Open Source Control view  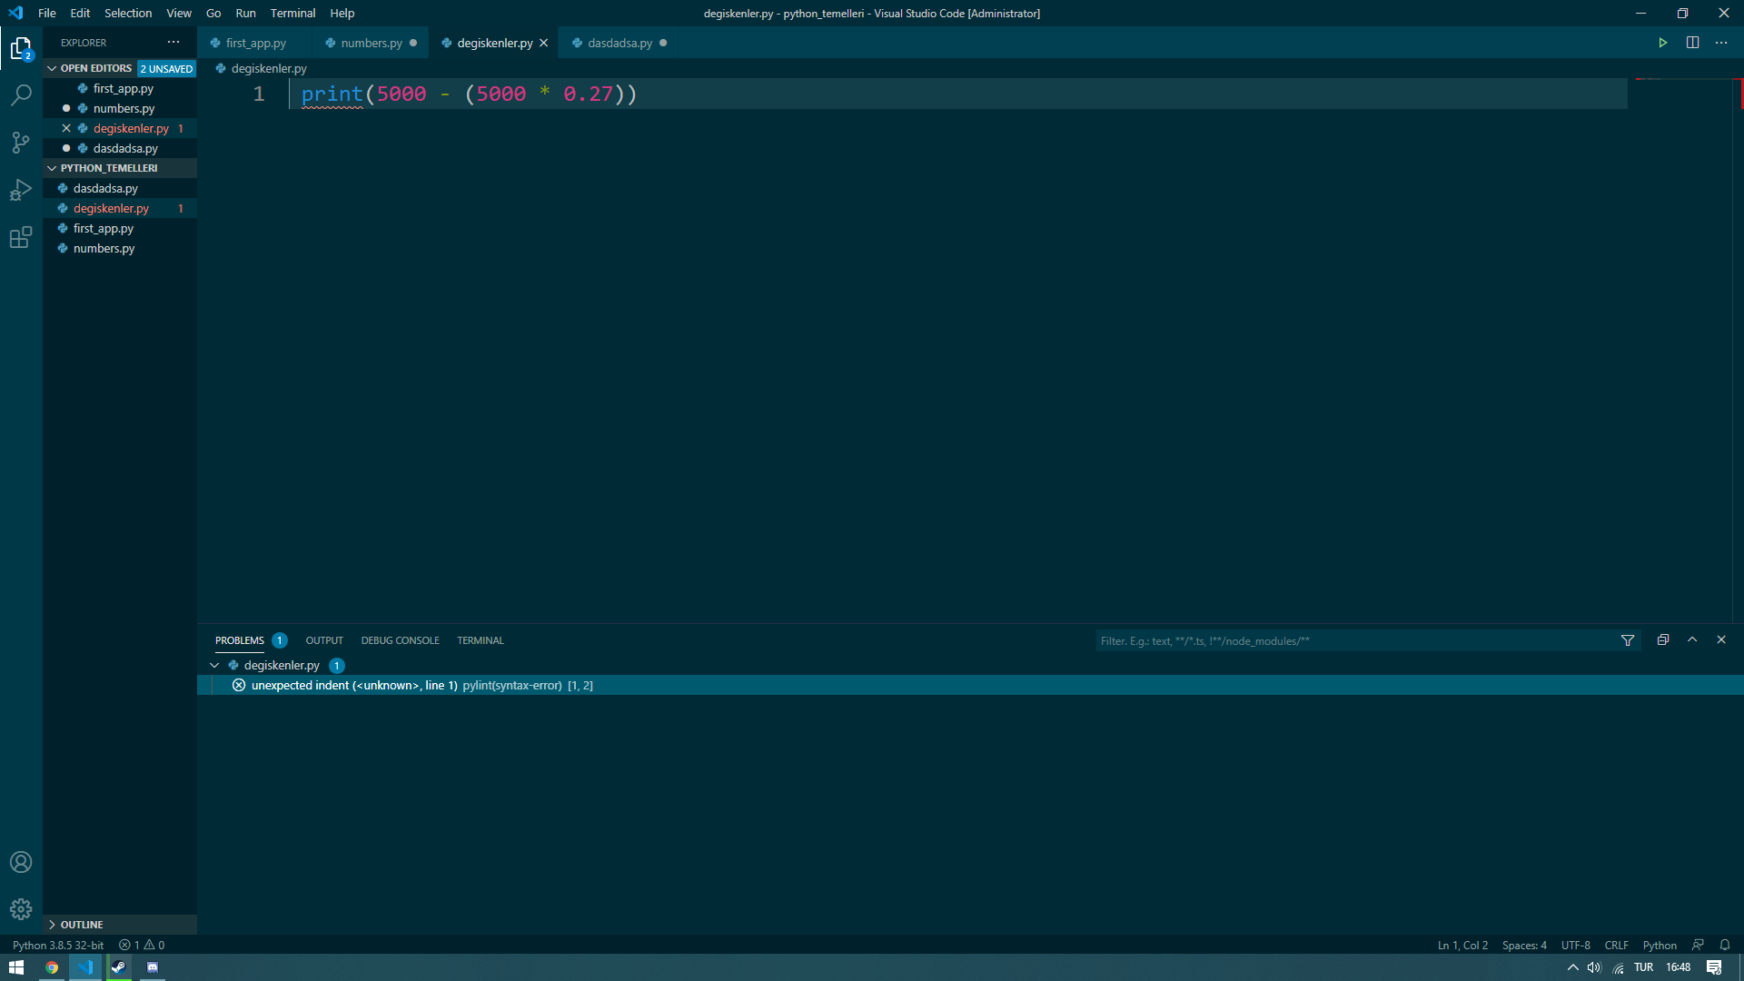pyautogui.click(x=21, y=143)
